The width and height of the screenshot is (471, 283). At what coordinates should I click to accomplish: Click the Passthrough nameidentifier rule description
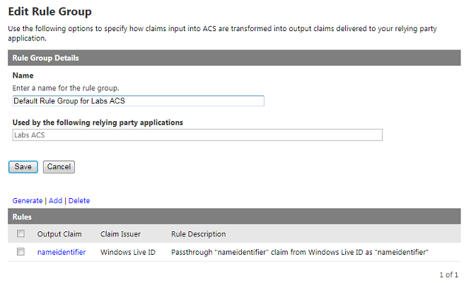pos(299,252)
